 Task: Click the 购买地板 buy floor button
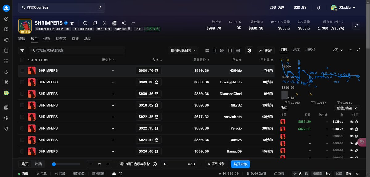(x=240, y=164)
